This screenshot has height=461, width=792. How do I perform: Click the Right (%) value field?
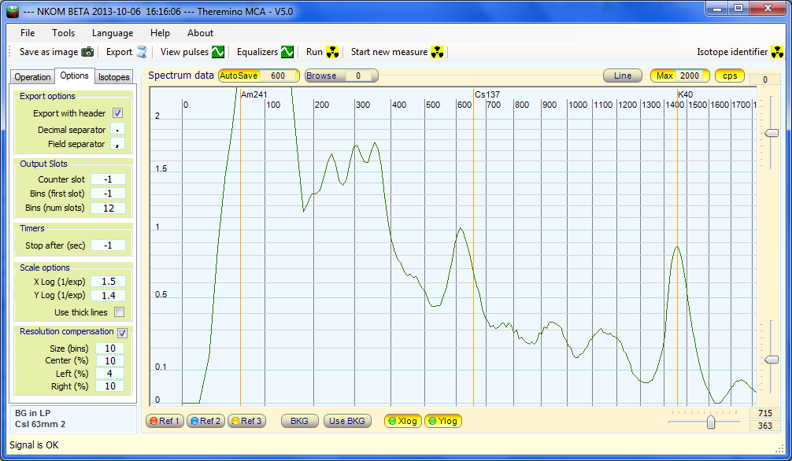pyautogui.click(x=109, y=386)
